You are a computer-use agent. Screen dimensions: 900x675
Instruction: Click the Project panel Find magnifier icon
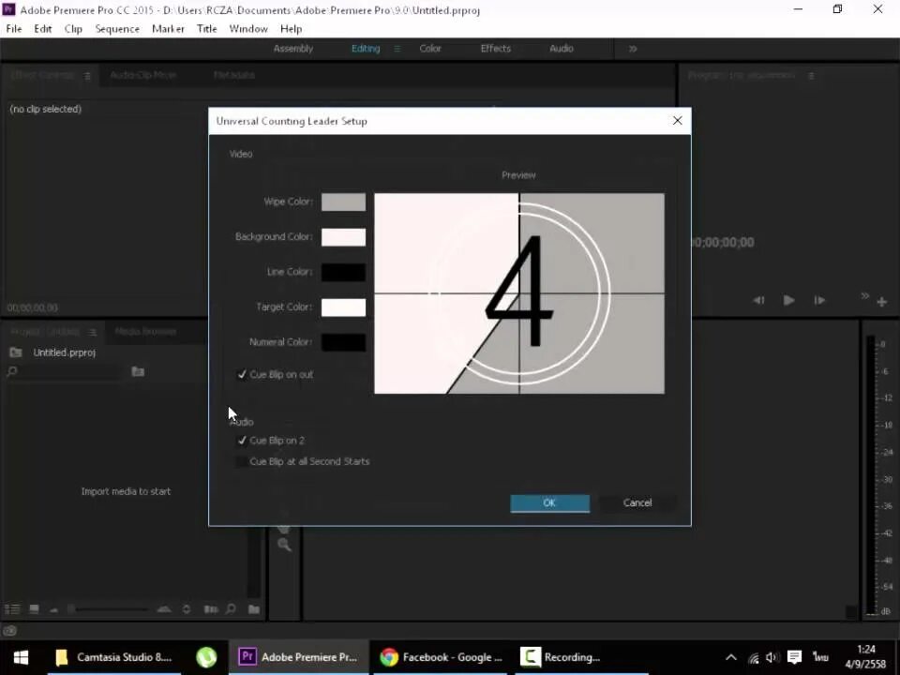tap(231, 609)
